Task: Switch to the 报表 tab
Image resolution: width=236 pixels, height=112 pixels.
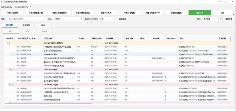Action: coord(43,25)
